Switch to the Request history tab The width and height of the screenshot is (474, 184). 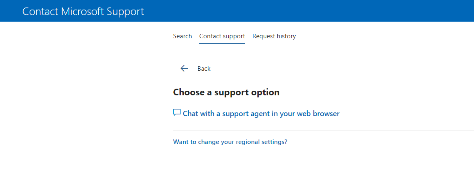click(274, 36)
